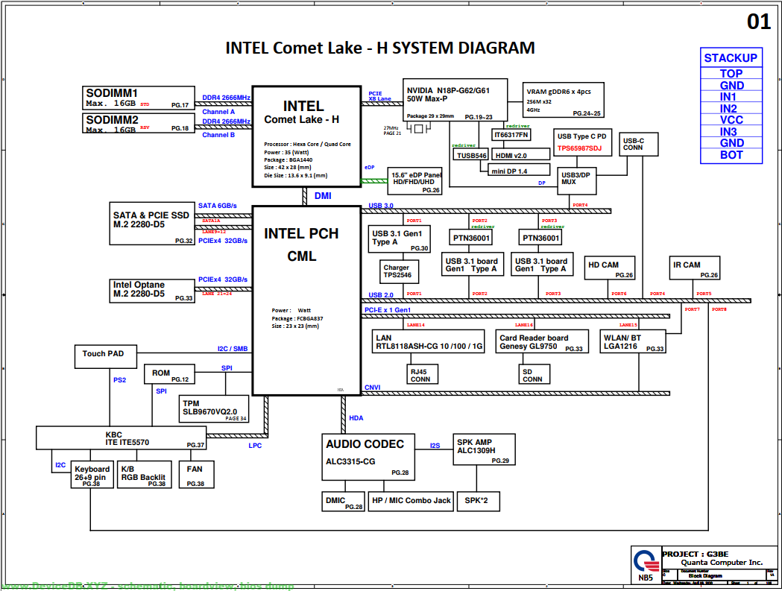Screen dimensions: 782x591
Task: Click the INTEL Comet Lake - H processor block
Action: point(306,136)
